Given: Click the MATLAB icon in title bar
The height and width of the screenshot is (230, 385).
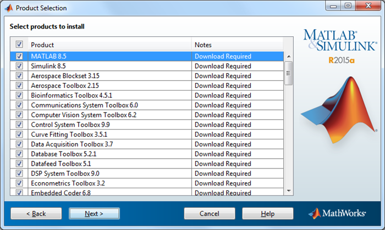Looking at the screenshot, I should [x=8, y=8].
